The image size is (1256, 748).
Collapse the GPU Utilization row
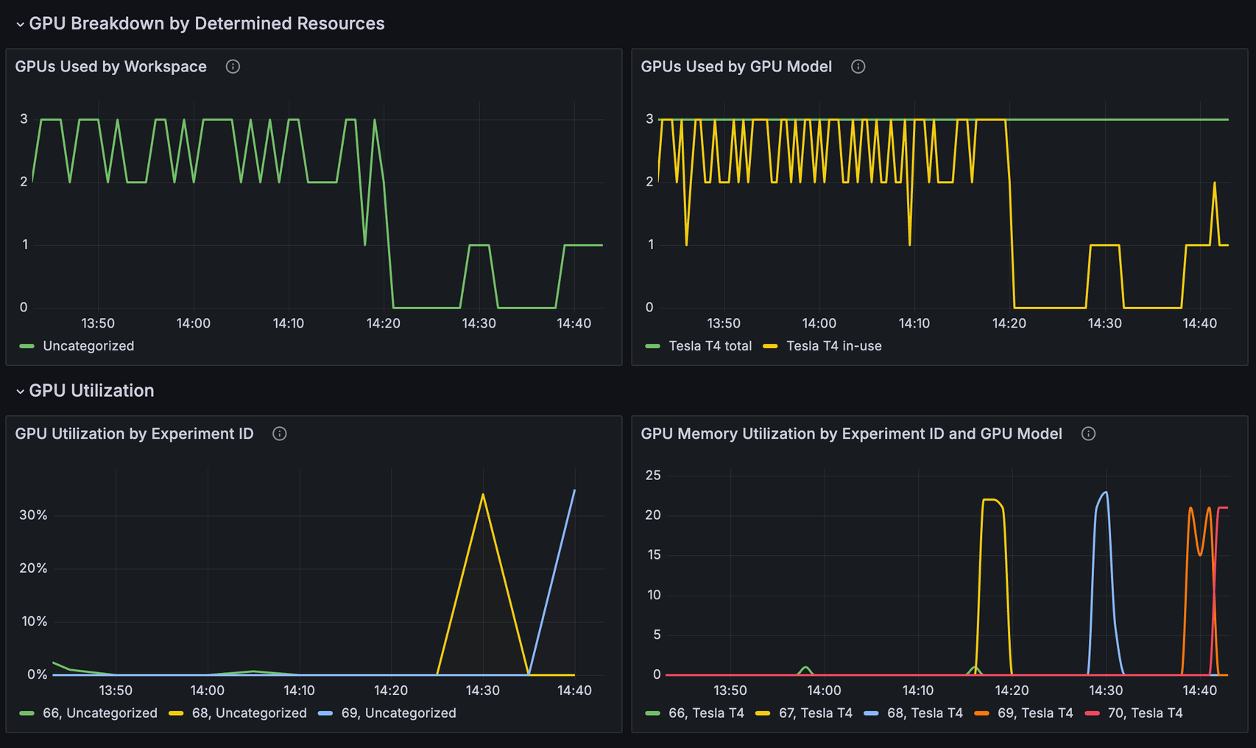point(20,391)
